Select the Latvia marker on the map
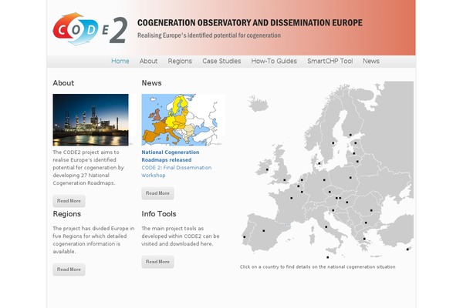 pos(353,153)
